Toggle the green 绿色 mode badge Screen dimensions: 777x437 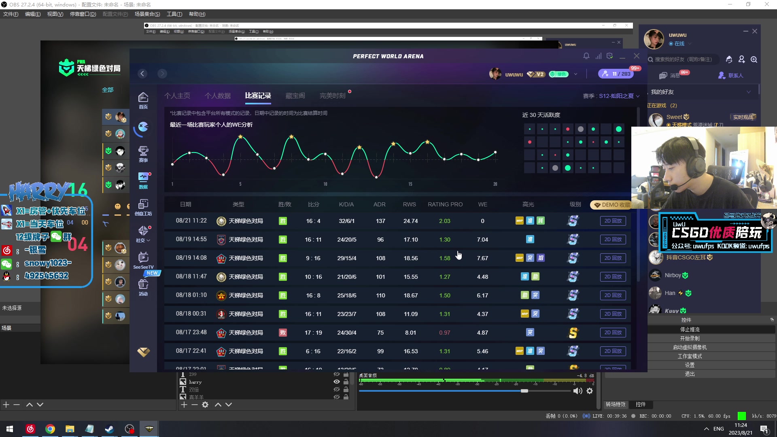click(x=558, y=74)
